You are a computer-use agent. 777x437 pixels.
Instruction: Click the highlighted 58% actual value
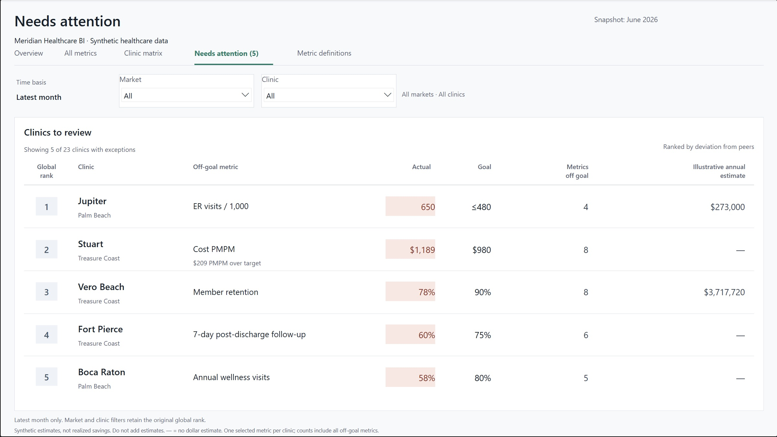pyautogui.click(x=410, y=377)
